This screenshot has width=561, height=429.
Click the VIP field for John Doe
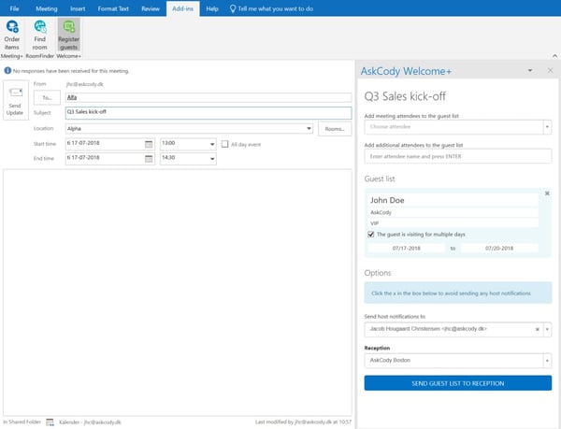pos(453,223)
